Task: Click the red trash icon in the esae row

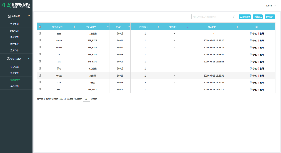Action: click(258, 34)
